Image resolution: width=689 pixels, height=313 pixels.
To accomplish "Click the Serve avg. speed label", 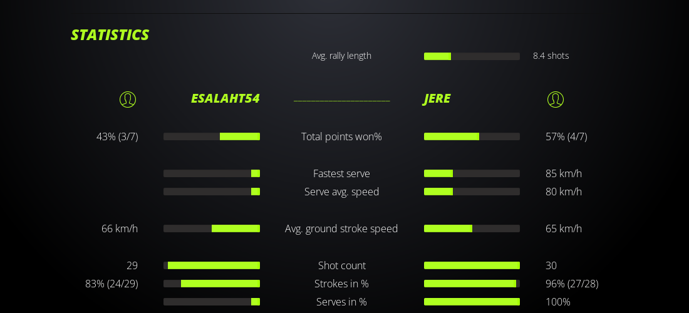I will point(341,192).
